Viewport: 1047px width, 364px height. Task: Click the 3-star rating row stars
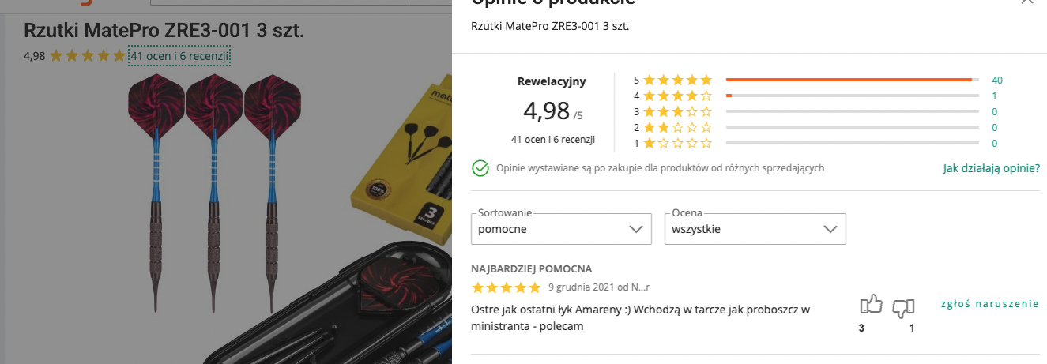[x=677, y=111]
